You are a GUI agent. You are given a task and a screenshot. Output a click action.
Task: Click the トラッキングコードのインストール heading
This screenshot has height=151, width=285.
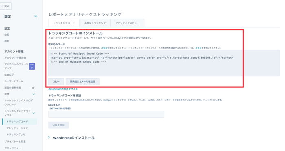click(75, 33)
